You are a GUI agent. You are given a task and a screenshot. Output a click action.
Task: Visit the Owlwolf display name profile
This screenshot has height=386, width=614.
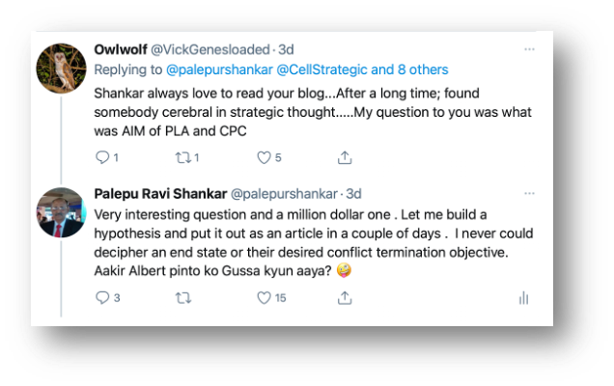(121, 50)
